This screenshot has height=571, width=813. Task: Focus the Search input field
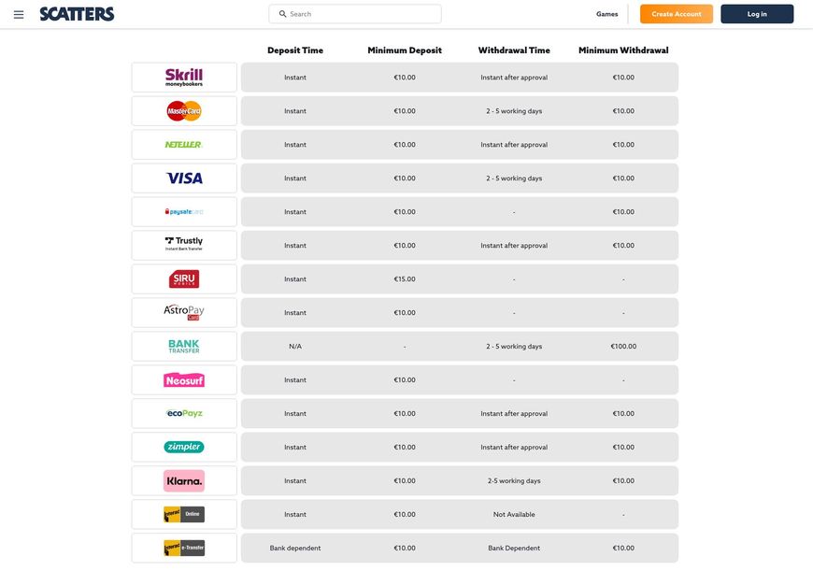point(355,14)
